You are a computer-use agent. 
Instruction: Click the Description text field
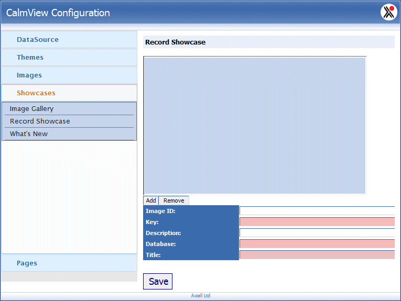click(x=317, y=233)
